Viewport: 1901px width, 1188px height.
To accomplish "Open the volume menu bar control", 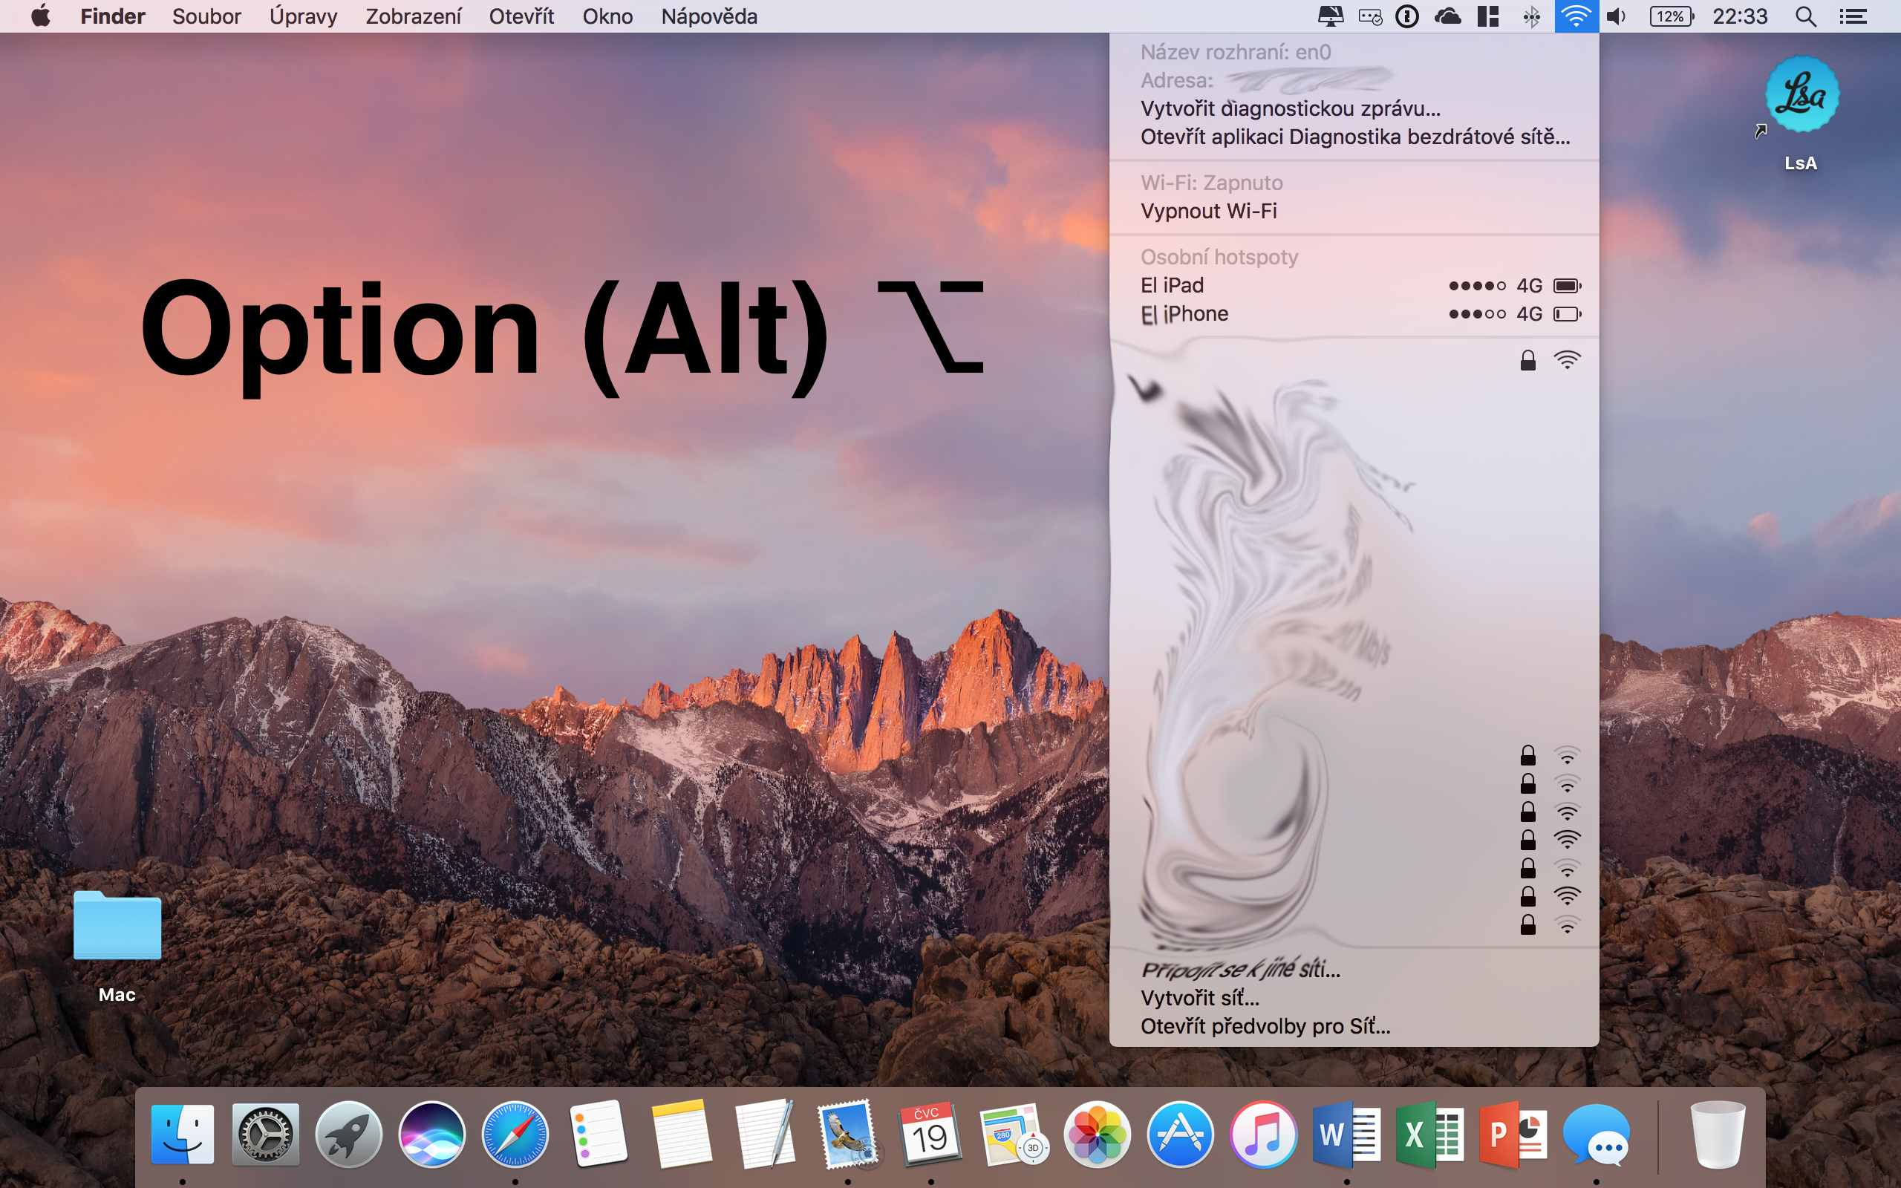I will click(1616, 16).
